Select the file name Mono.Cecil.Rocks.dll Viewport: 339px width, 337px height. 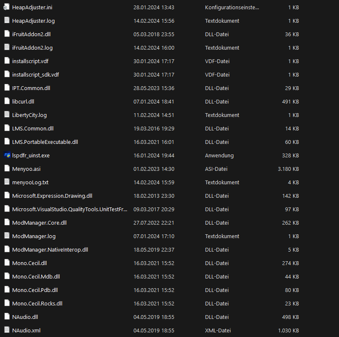coord(37,303)
